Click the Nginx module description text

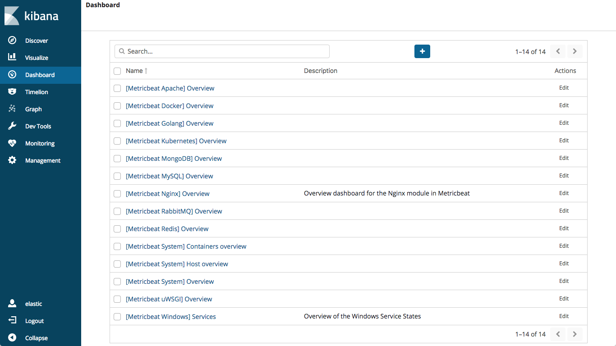click(x=387, y=193)
